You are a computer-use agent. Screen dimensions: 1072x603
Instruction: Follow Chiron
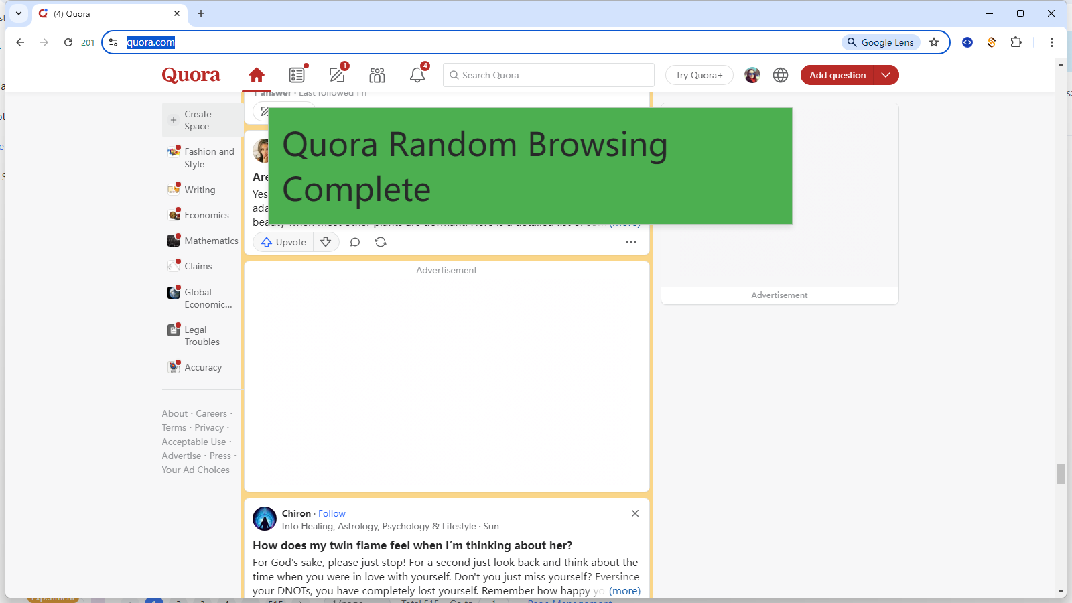(x=332, y=513)
